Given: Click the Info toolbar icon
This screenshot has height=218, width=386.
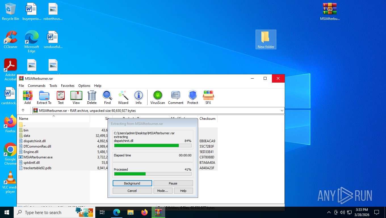Looking at the screenshot, I should point(139,97).
